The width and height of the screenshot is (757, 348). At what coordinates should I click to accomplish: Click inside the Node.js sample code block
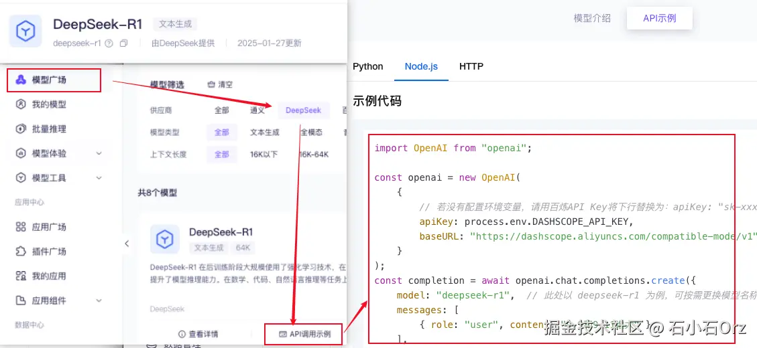(x=552, y=239)
